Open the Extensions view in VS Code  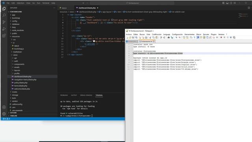pyautogui.click(x=4, y=35)
